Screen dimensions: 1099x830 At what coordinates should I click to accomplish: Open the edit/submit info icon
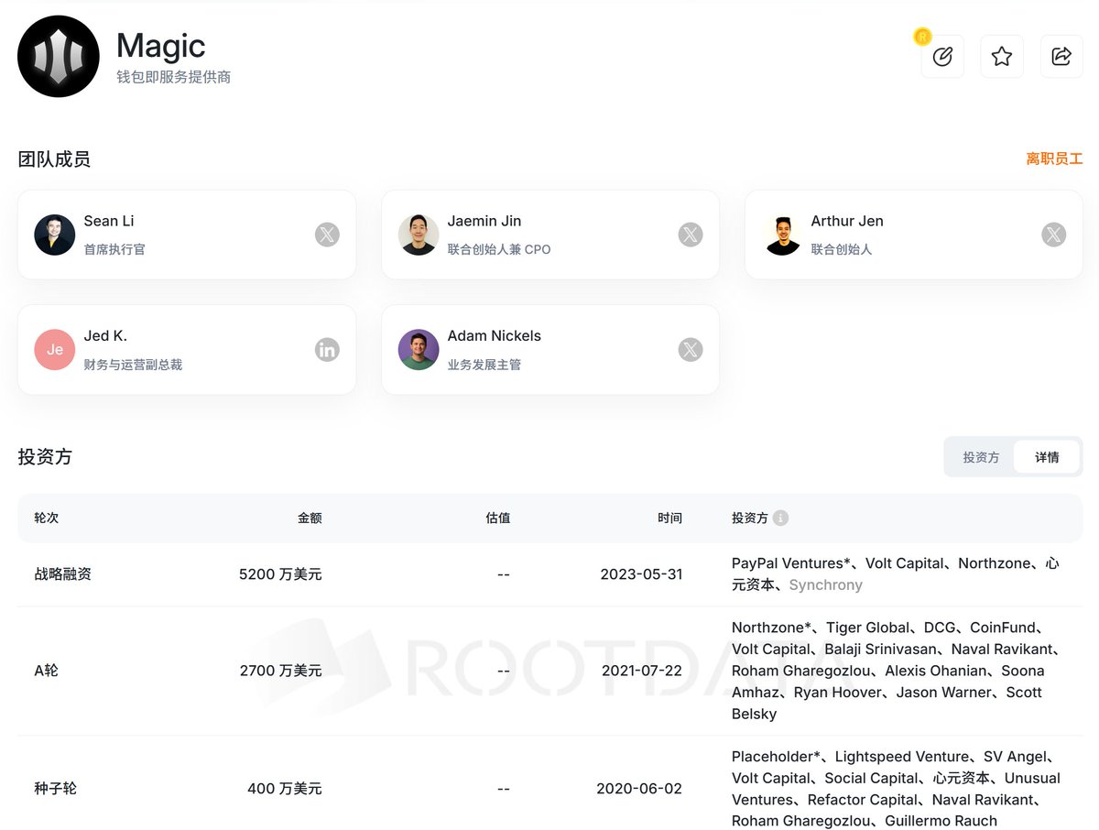(x=942, y=57)
